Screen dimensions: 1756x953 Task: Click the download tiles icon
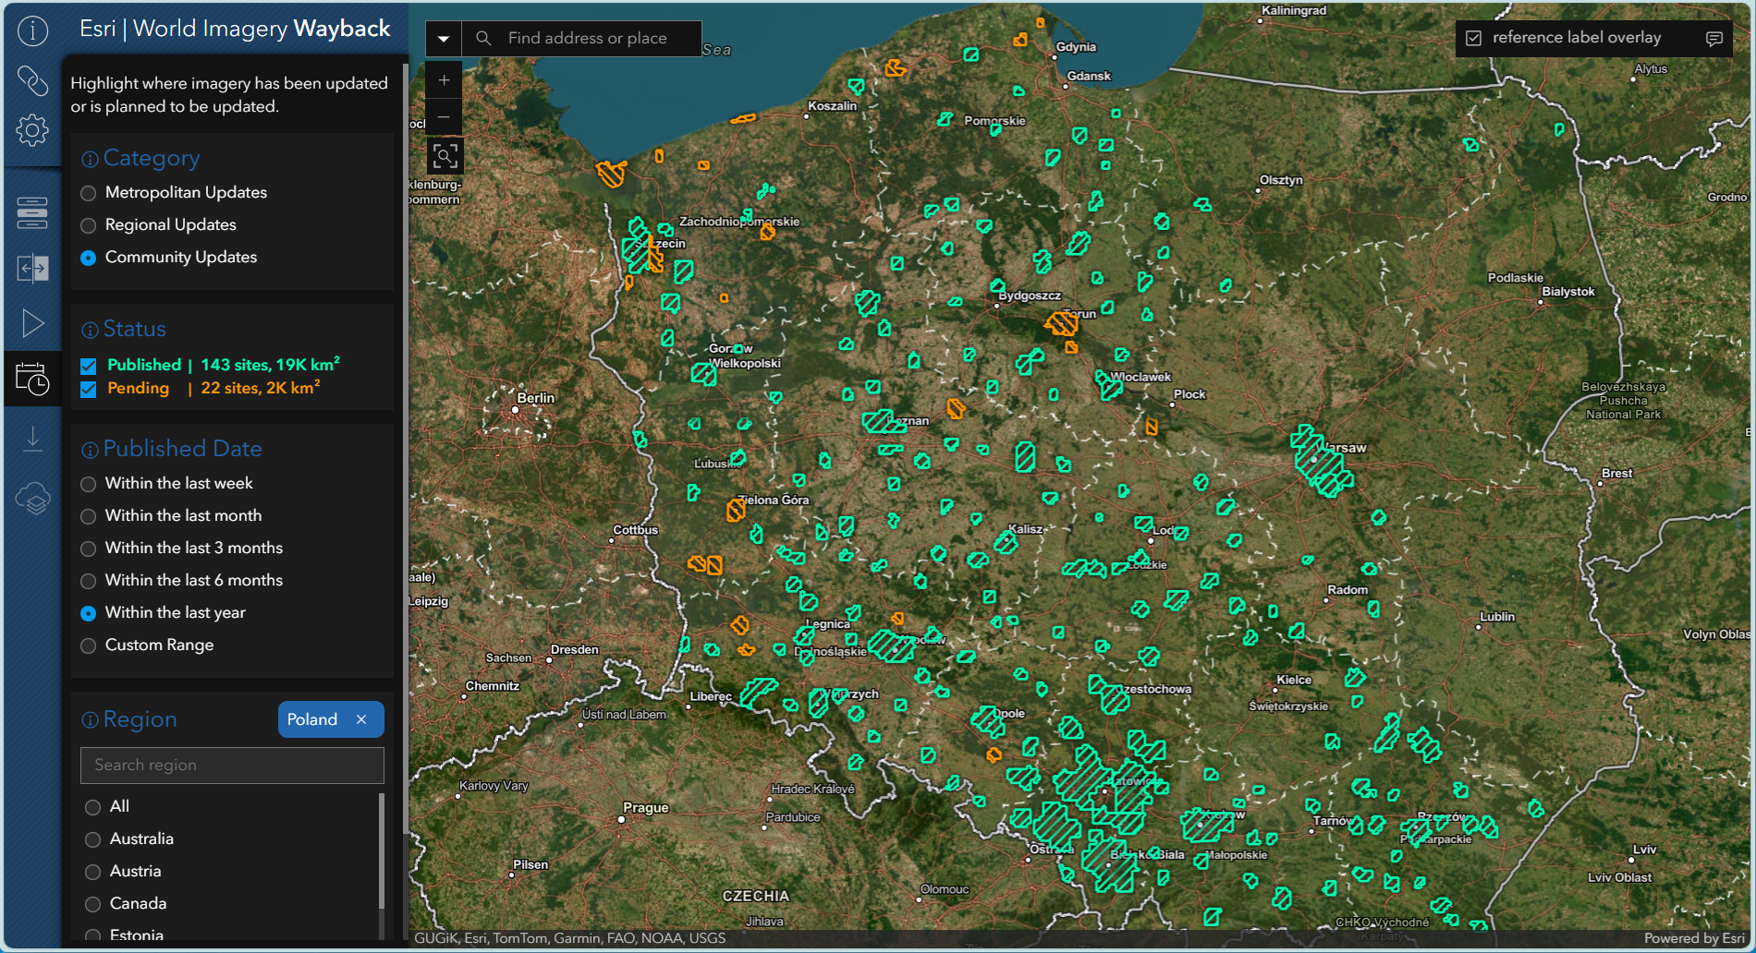32,438
